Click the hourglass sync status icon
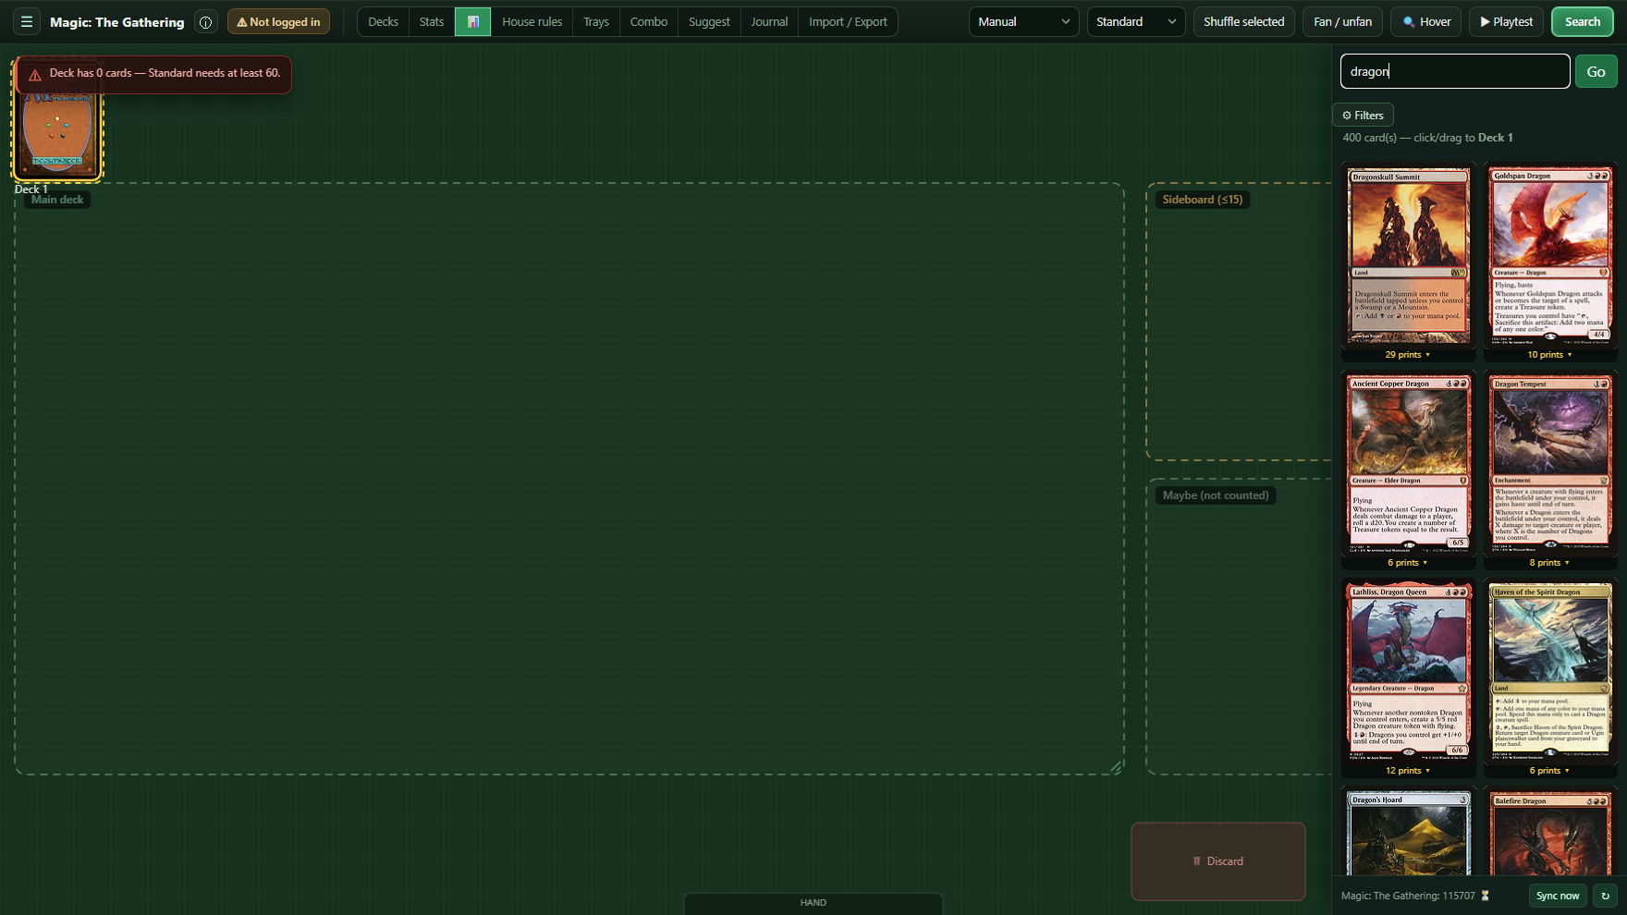 (1486, 896)
